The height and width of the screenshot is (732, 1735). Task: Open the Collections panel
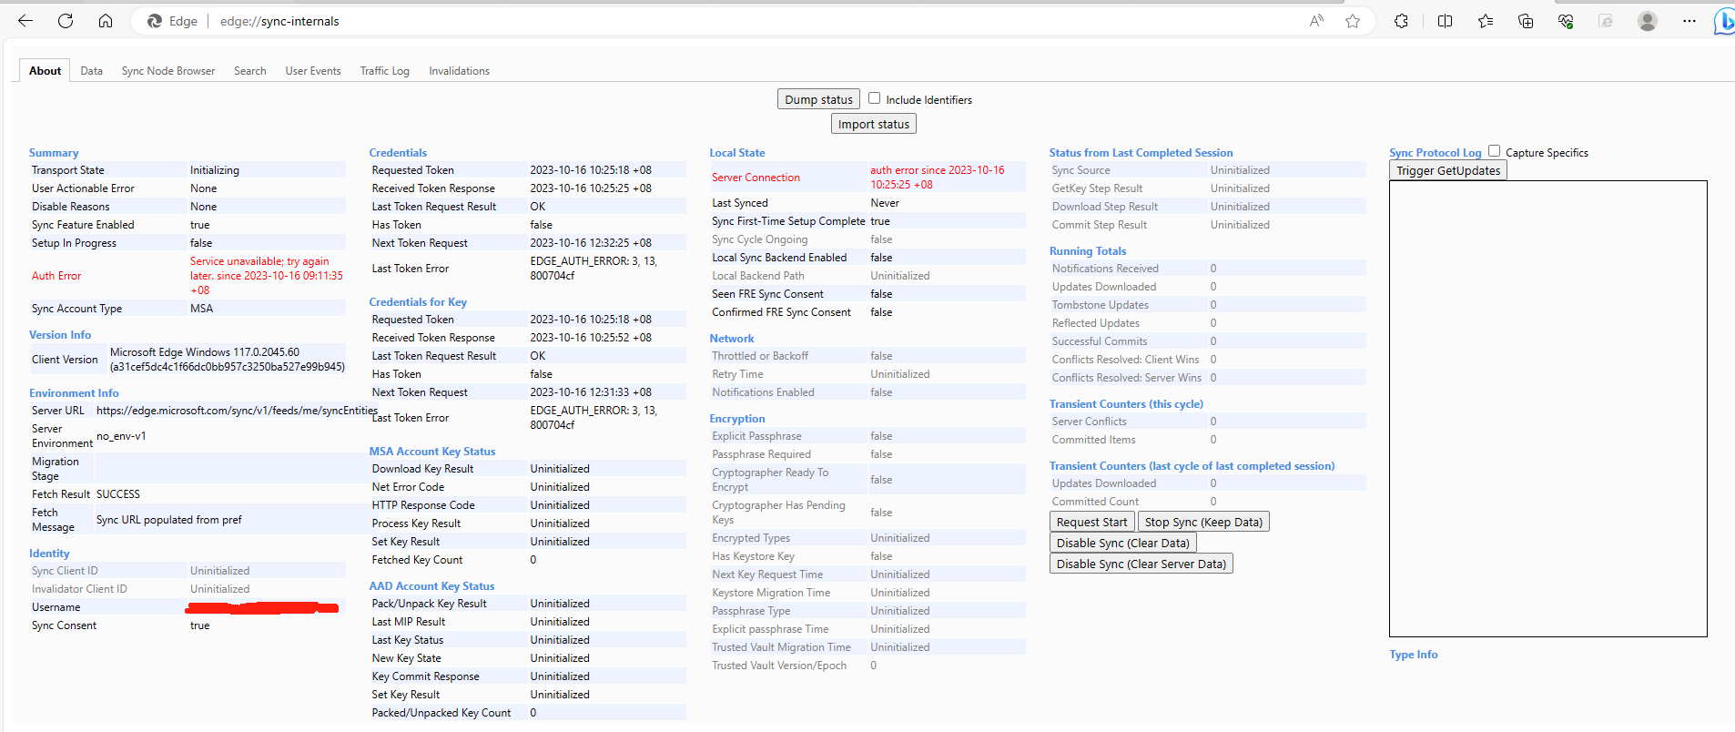coord(1526,21)
